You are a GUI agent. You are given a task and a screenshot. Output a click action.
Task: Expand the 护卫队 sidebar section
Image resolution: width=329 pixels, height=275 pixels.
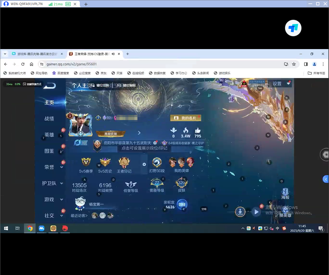(62, 183)
